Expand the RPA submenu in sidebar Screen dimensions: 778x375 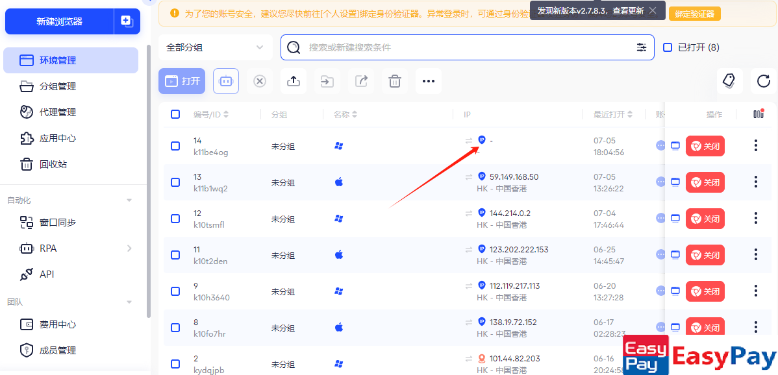[129, 248]
